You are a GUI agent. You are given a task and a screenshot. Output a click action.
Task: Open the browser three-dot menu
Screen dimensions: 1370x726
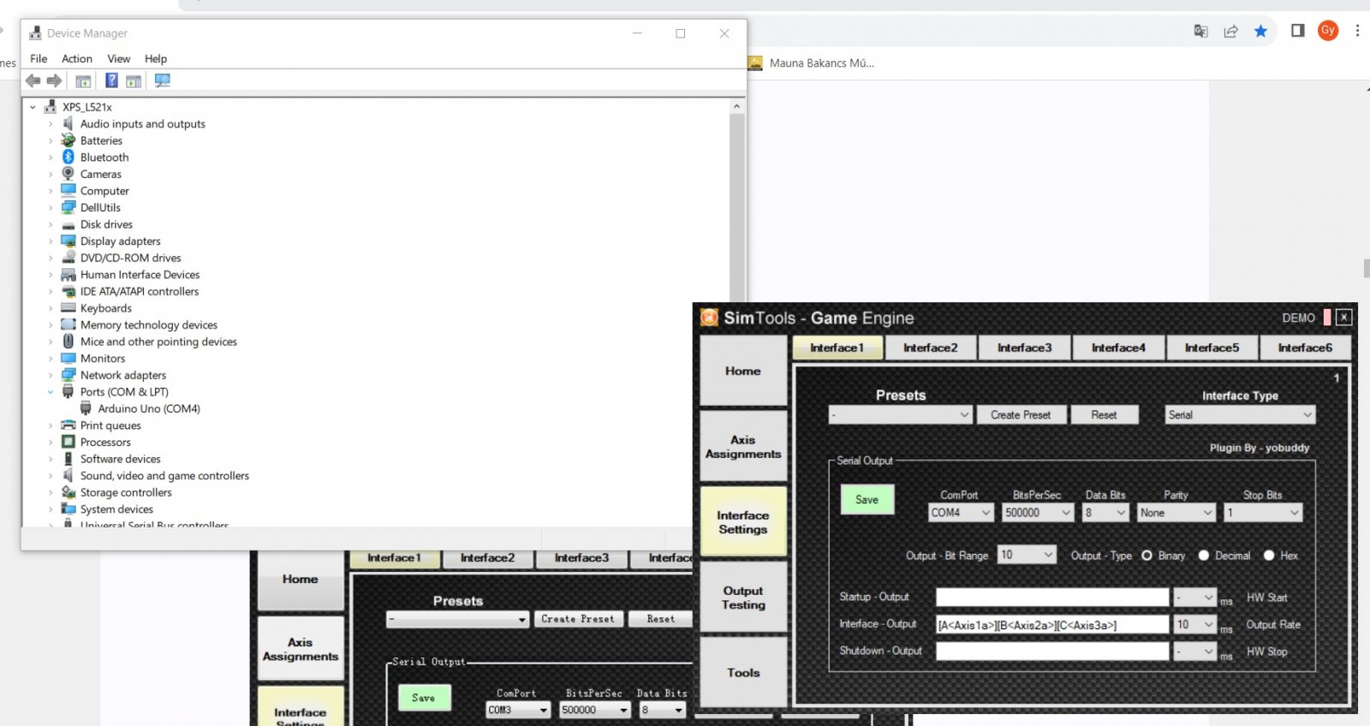1357,31
